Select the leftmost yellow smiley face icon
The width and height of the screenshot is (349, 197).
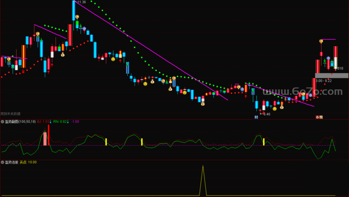[x=113, y=59]
